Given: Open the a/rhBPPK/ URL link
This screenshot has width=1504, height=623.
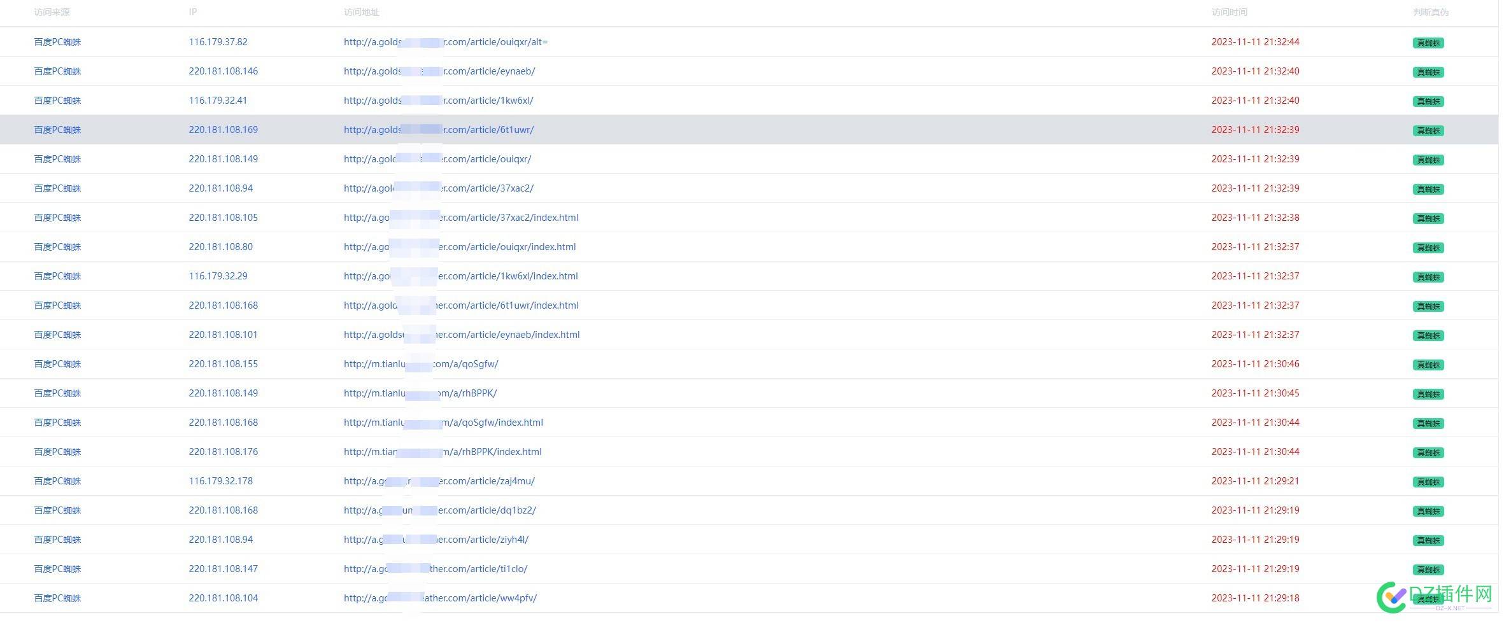Looking at the screenshot, I should coord(420,393).
